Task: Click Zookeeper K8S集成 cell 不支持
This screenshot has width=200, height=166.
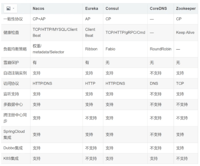Action: point(182,158)
